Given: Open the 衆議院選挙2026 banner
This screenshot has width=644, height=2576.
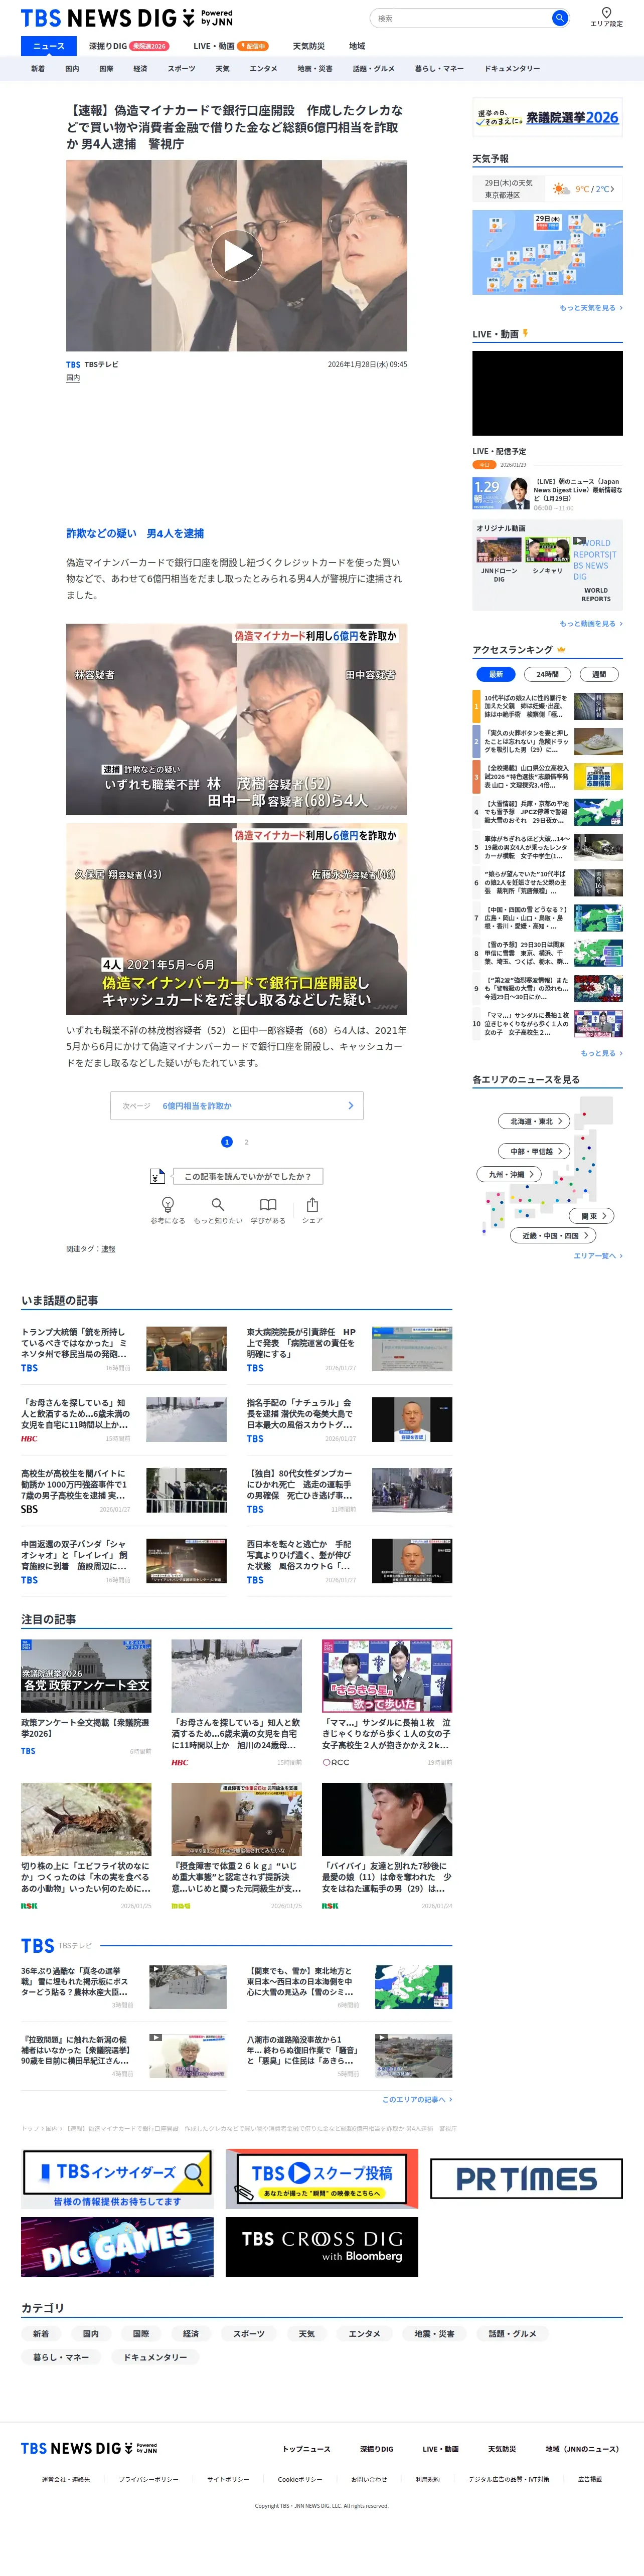Looking at the screenshot, I should point(547,117).
